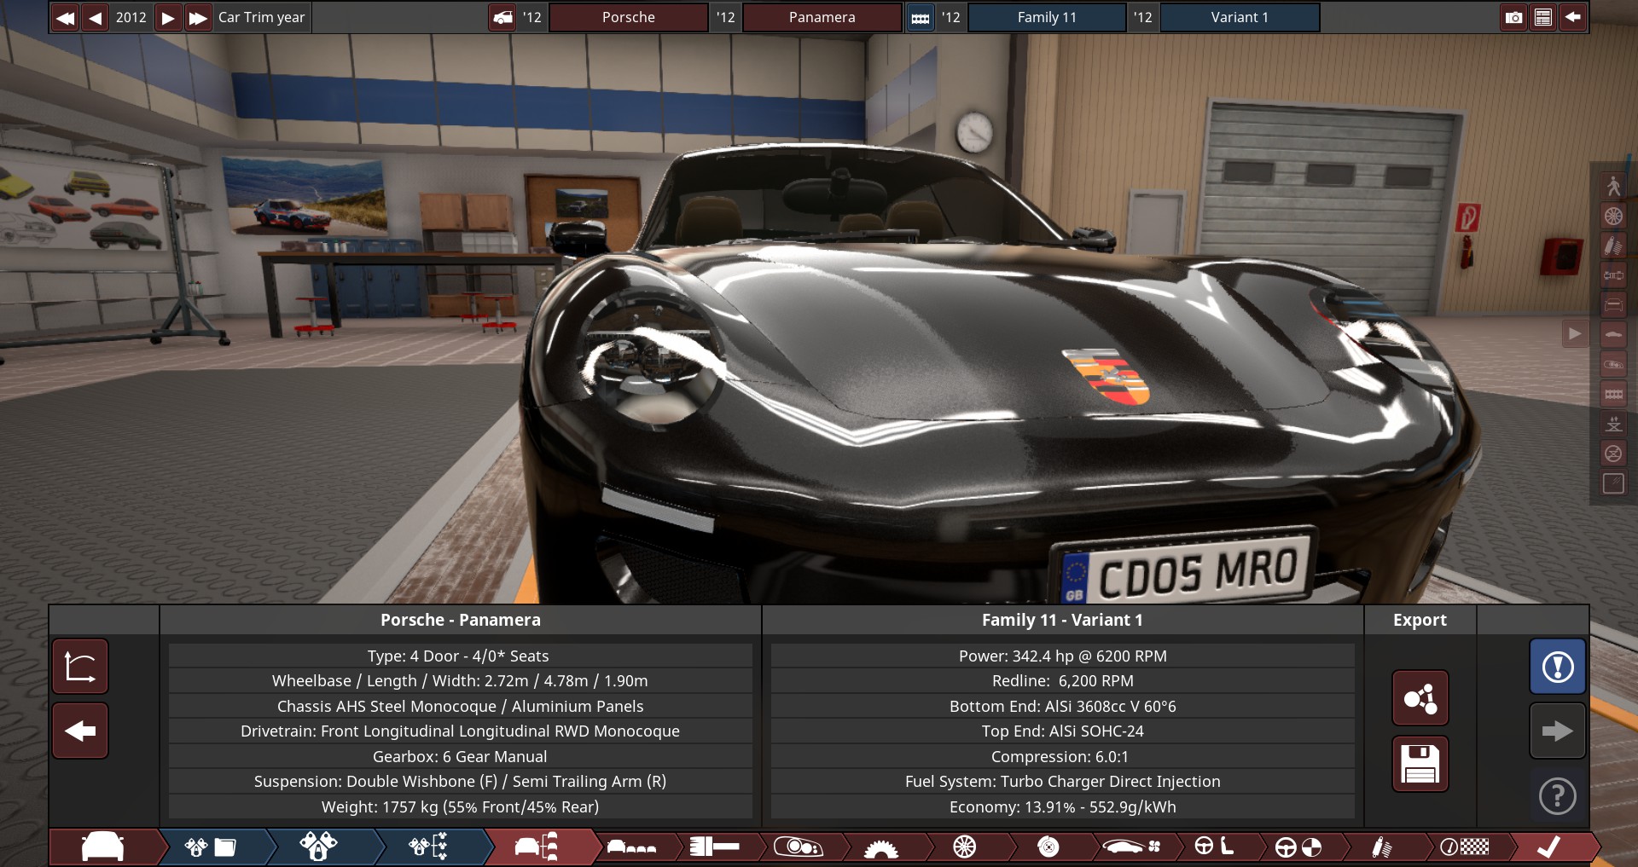Increase car trim year by one

pos(168,17)
